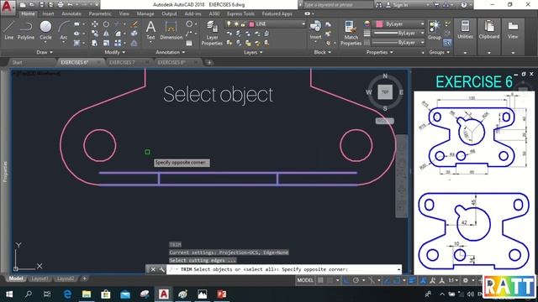Click Sign In link
This screenshot has width=538, height=302.
(400, 5)
